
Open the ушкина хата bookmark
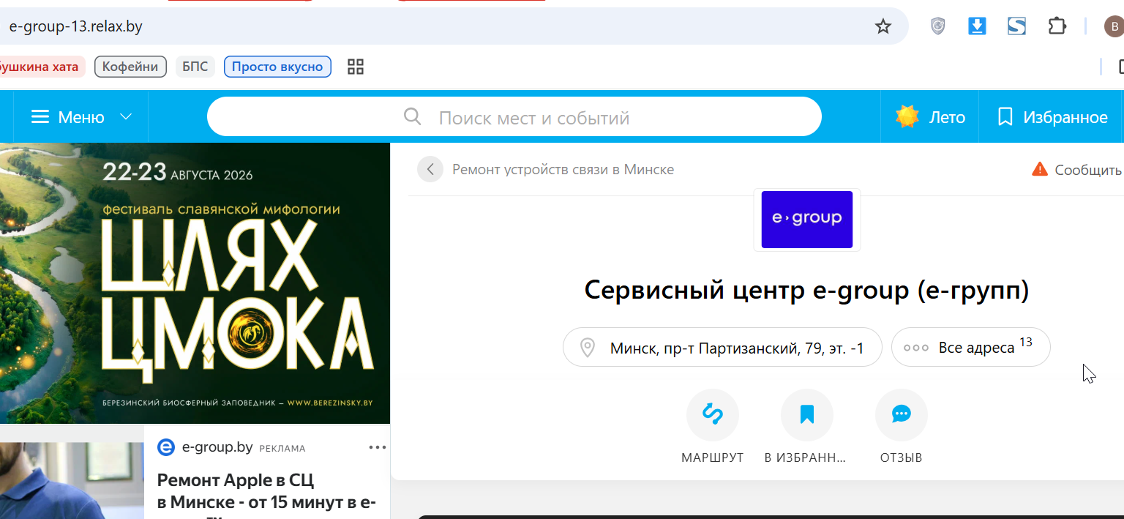pyautogui.click(x=42, y=67)
